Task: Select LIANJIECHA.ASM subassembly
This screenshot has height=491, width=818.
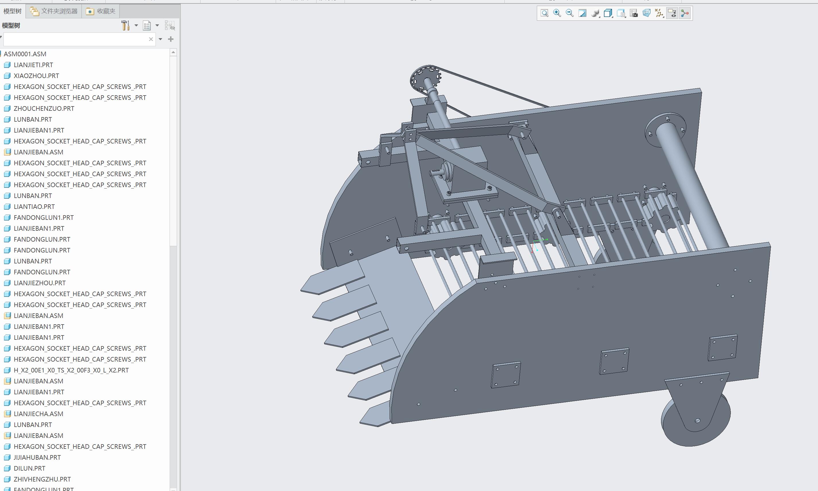Action: [x=38, y=414]
